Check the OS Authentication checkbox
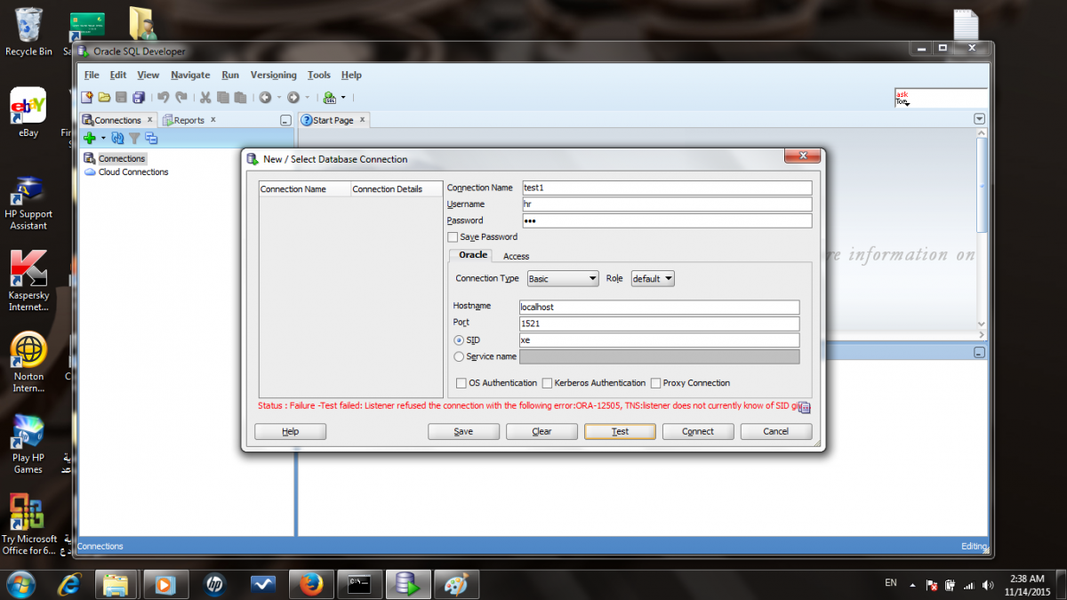The image size is (1067, 600). click(461, 383)
